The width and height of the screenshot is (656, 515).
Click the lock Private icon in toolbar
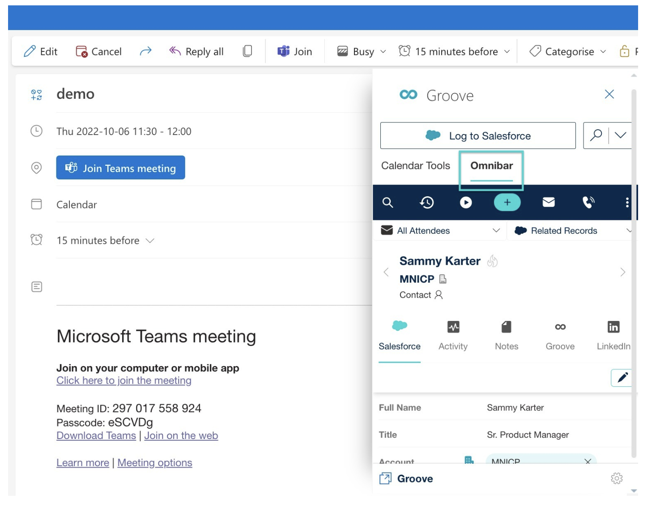[625, 51]
